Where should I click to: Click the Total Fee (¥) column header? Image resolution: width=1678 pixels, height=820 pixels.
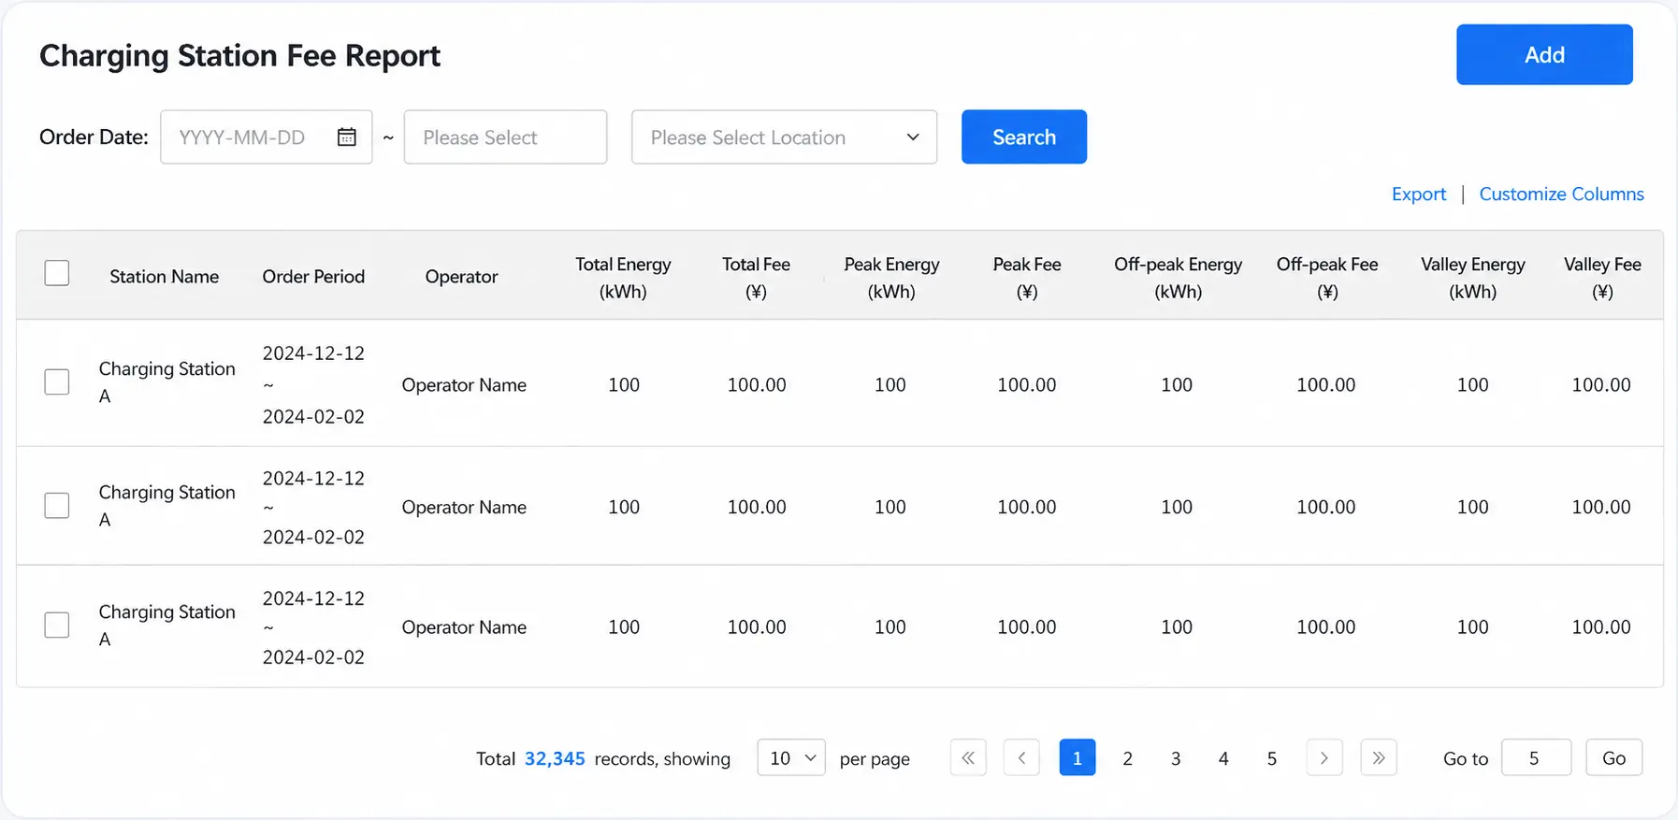(x=756, y=278)
